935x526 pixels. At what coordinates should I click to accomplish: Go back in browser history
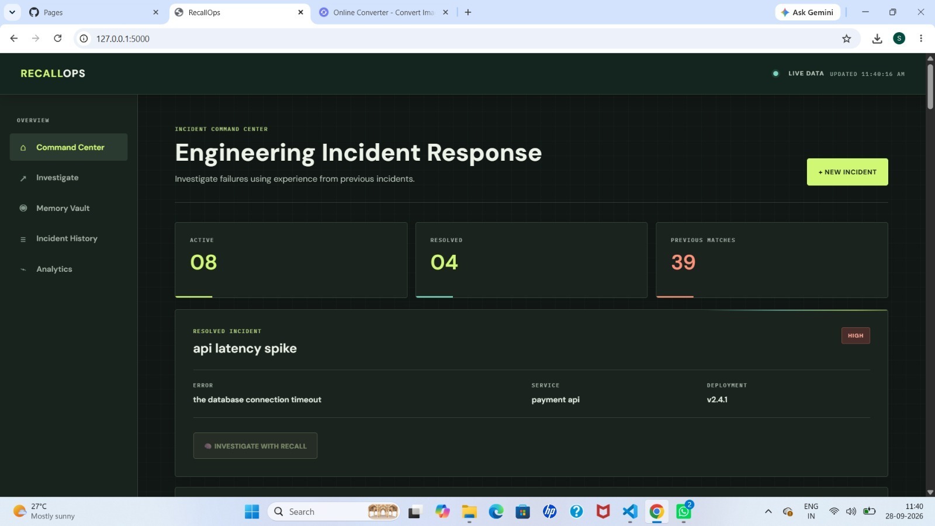click(14, 39)
